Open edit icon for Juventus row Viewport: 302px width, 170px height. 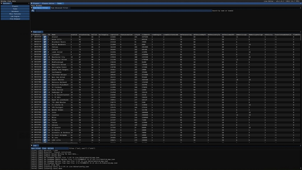click(45, 115)
